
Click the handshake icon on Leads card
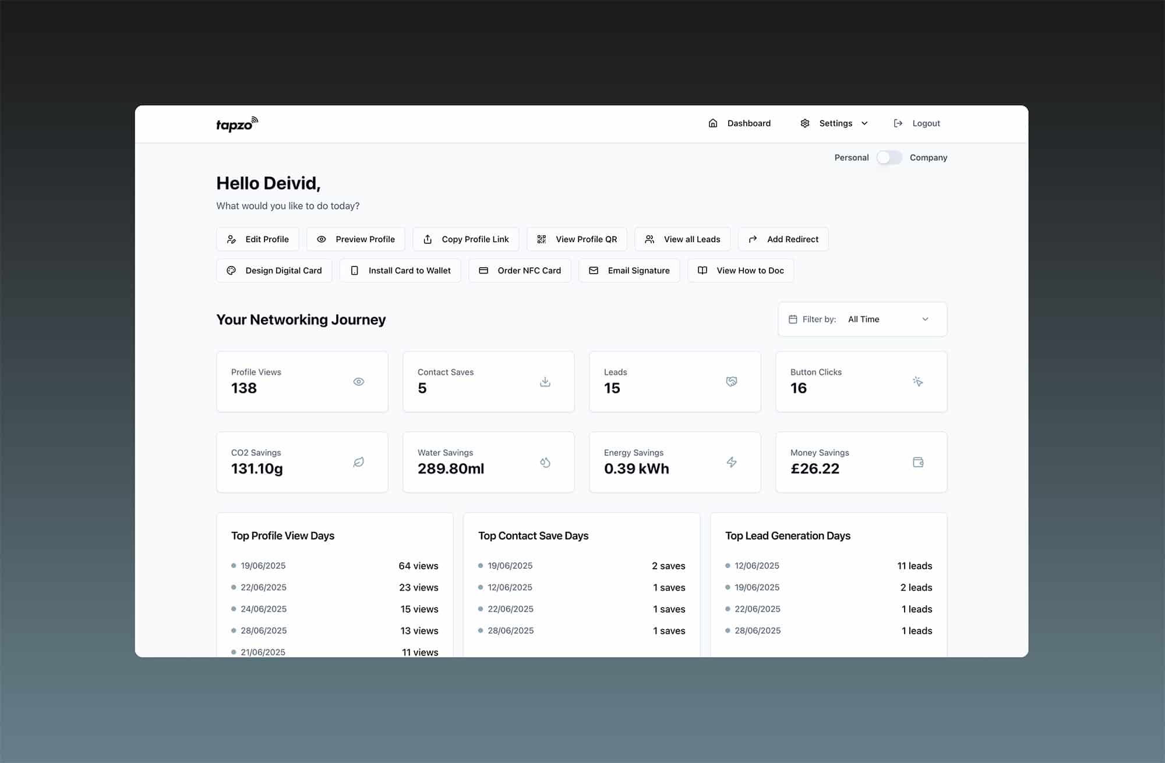[x=732, y=381]
